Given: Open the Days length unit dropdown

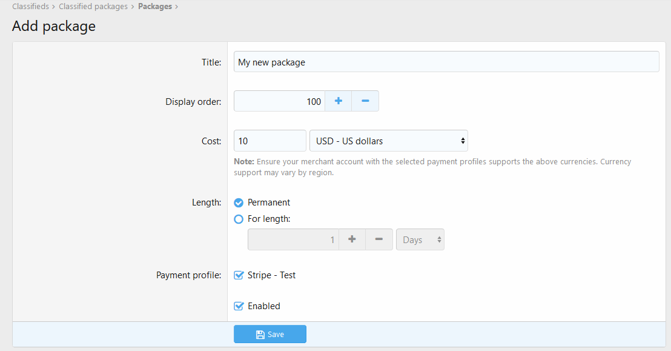Looking at the screenshot, I should (x=420, y=239).
